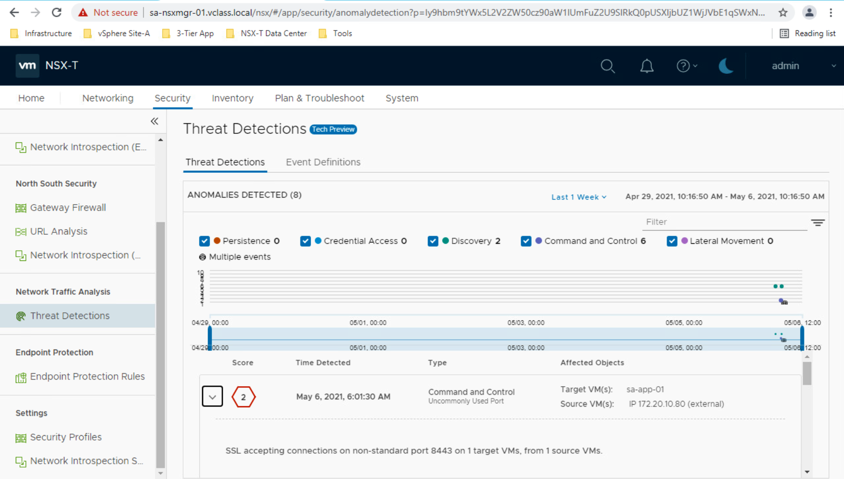The height and width of the screenshot is (479, 844).
Task: Open the Inventory tab
Action: (233, 98)
